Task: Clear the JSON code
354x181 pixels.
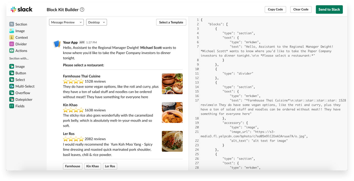Action: click(x=301, y=9)
